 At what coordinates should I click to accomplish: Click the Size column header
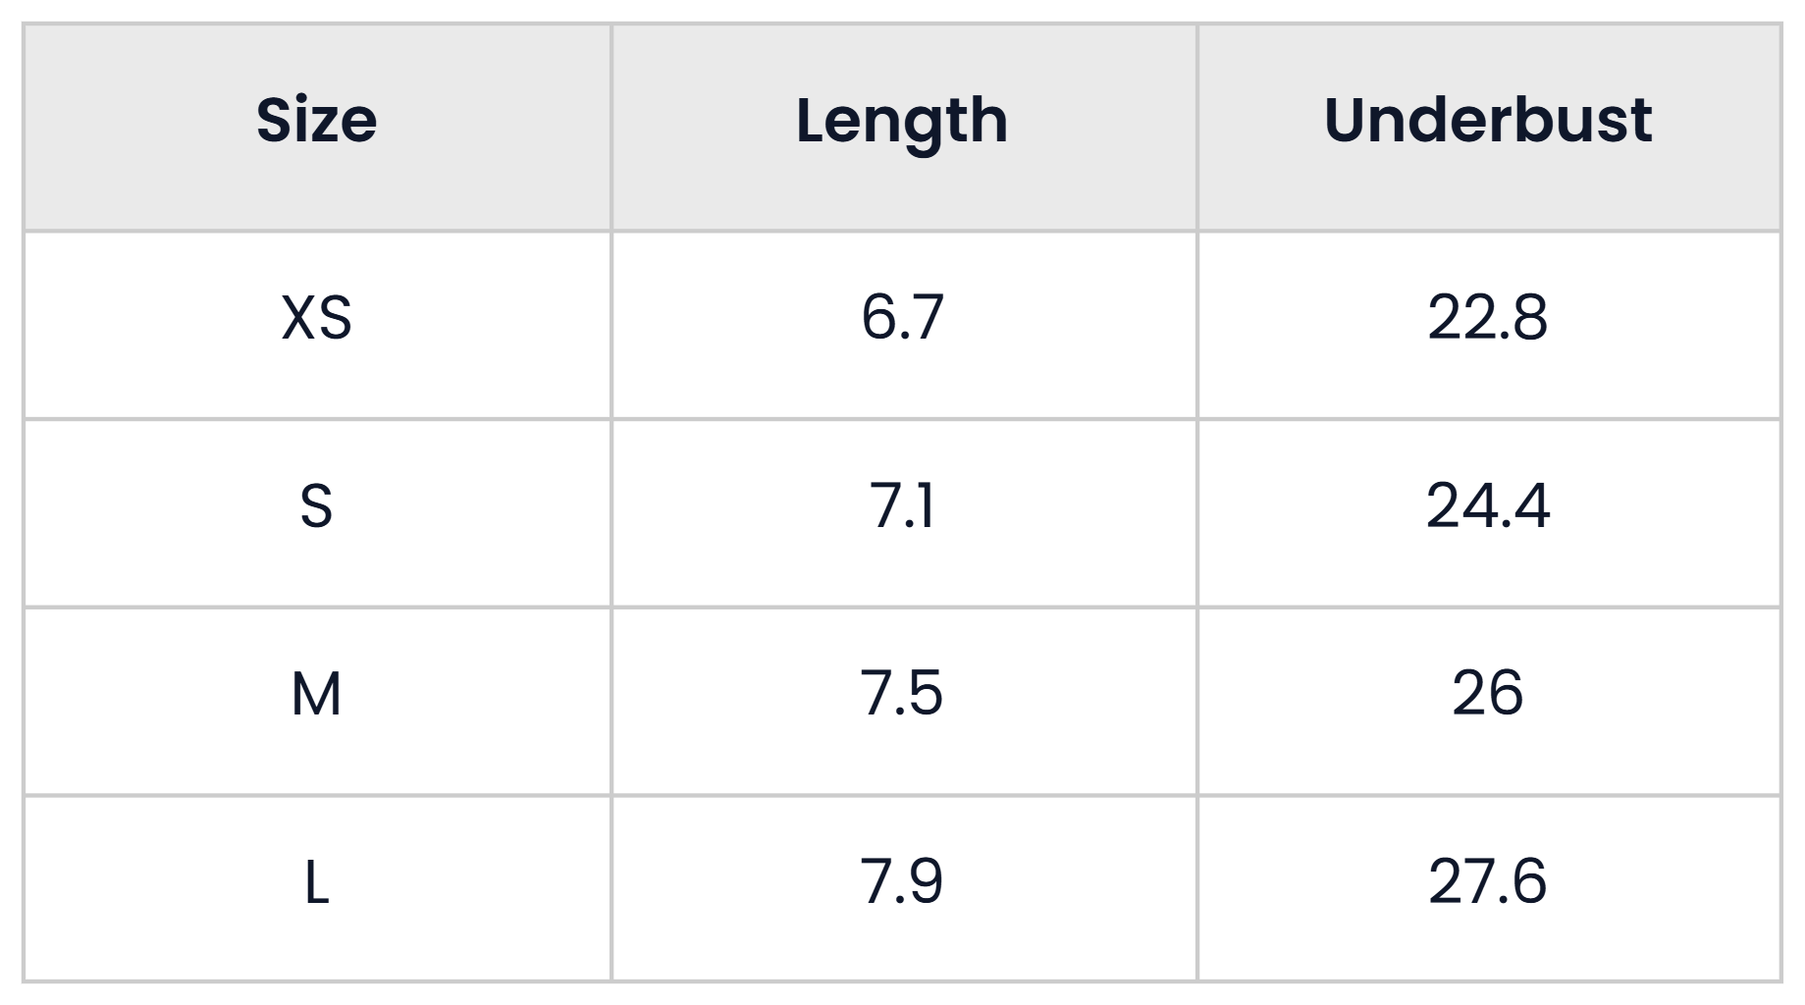click(x=317, y=121)
